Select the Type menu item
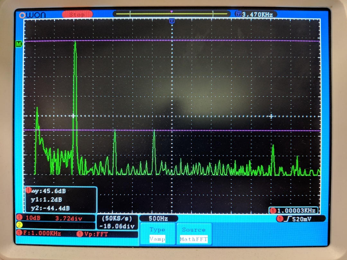347x260 pixels. coord(157,230)
